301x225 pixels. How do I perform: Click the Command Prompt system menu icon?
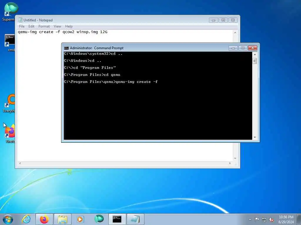66,48
